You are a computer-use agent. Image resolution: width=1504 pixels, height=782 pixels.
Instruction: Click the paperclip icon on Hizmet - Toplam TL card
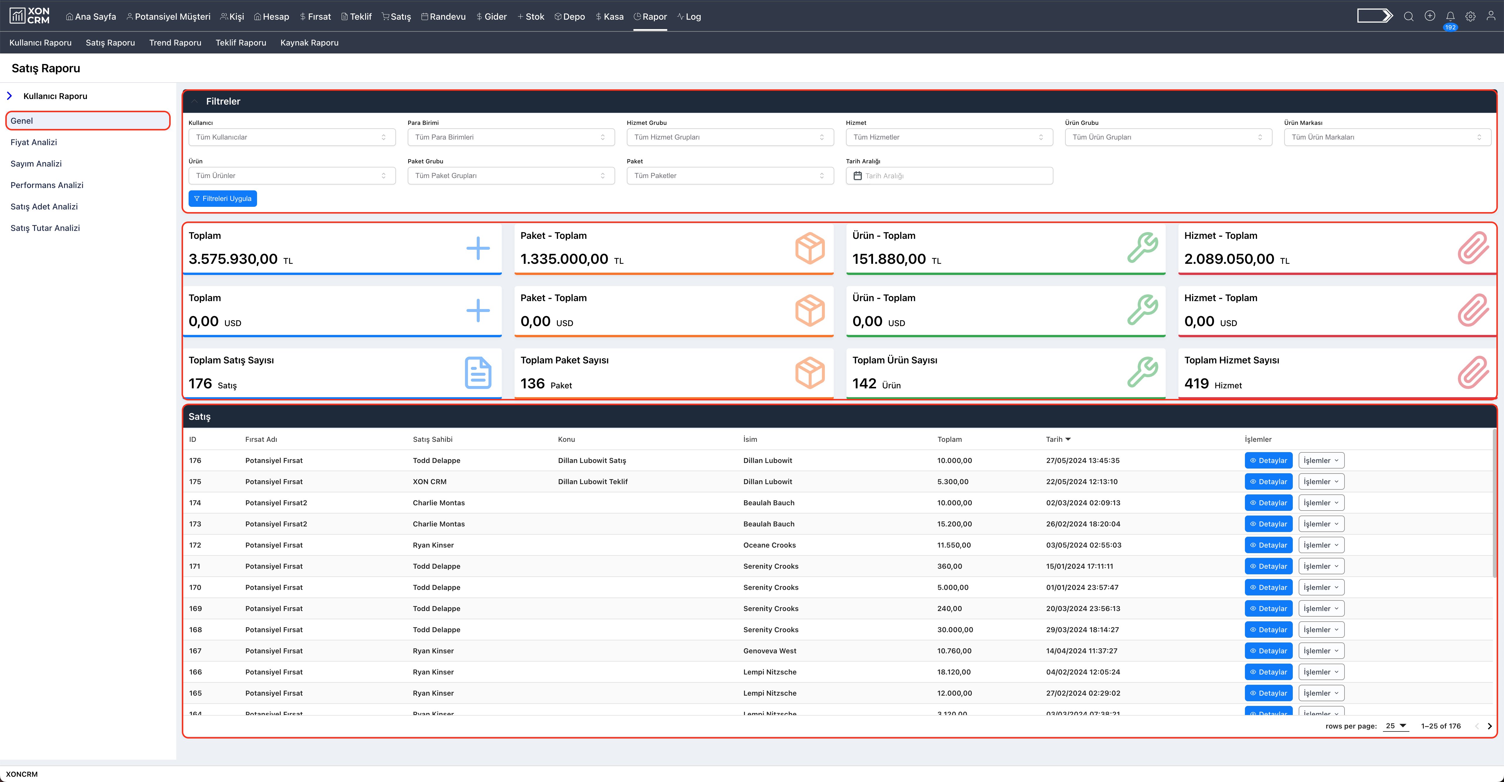1473,248
